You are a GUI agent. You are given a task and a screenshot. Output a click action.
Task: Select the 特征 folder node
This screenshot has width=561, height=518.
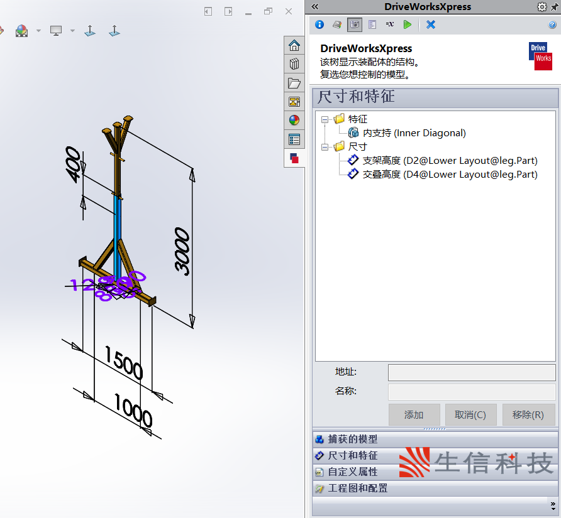(357, 119)
